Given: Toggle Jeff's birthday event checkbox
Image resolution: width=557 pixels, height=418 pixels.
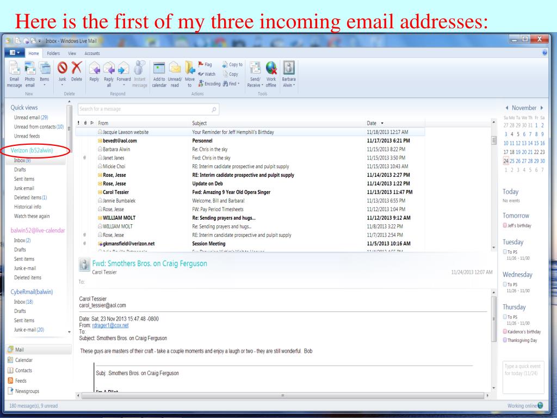Looking at the screenshot, I should pyautogui.click(x=505, y=225).
